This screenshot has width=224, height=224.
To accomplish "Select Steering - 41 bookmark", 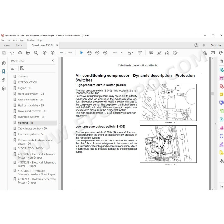I will (x=25, y=123).
